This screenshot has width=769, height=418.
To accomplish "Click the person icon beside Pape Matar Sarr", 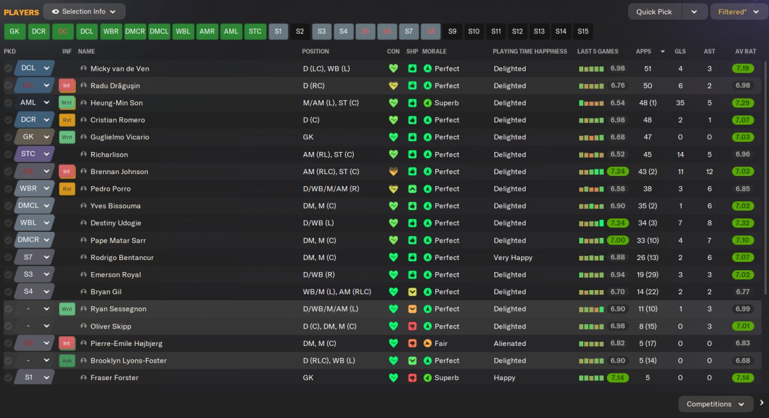I will [x=84, y=240].
